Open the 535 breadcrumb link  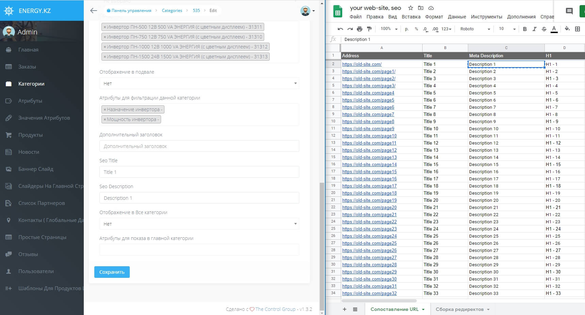coord(196,11)
